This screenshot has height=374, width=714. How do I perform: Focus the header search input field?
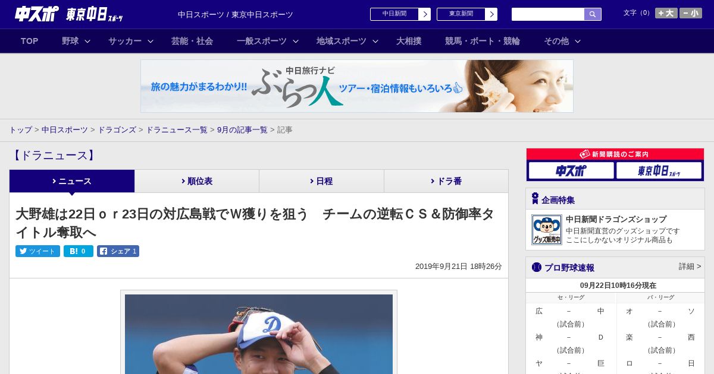[548, 14]
